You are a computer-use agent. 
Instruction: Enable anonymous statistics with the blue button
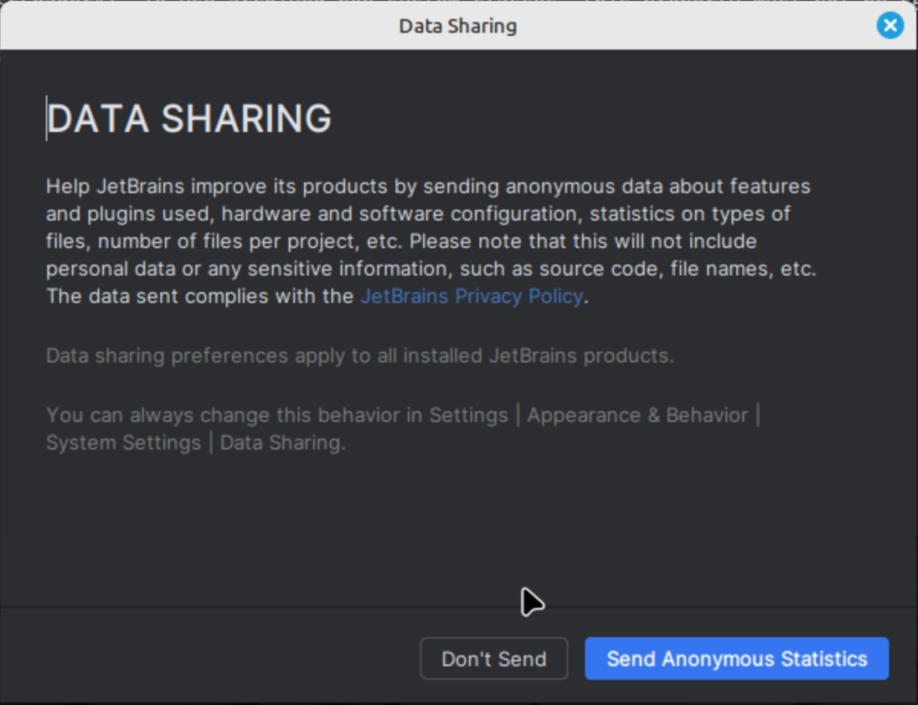(736, 658)
